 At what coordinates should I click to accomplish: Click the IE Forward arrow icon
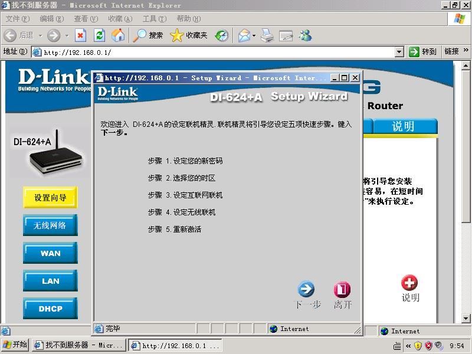pyautogui.click(x=54, y=35)
